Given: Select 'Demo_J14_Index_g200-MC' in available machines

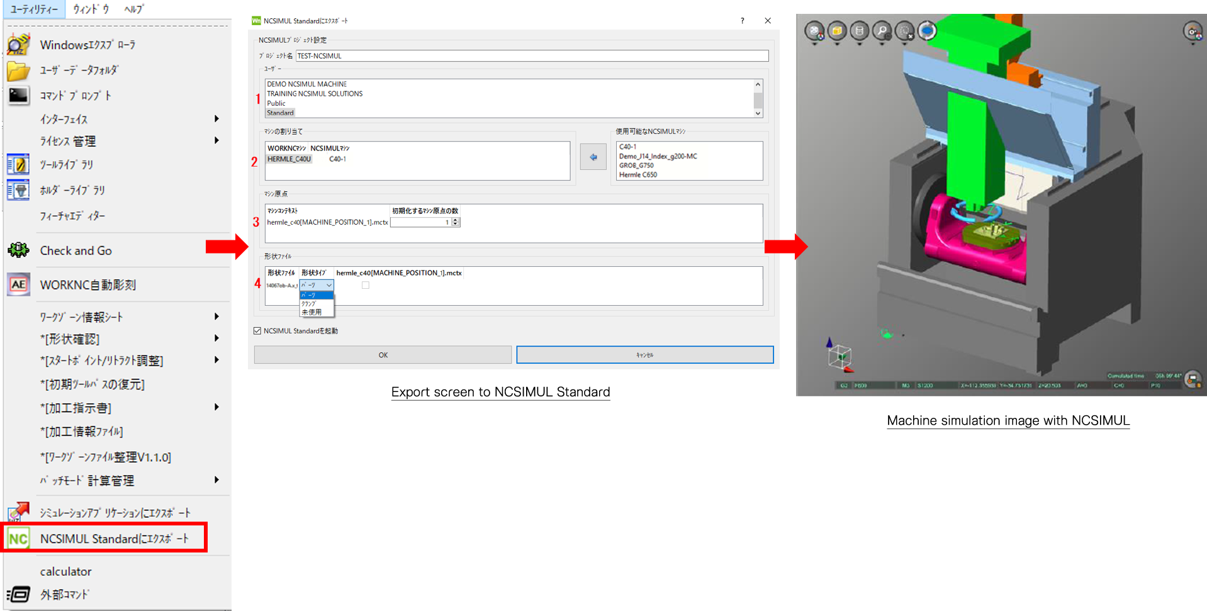Looking at the screenshot, I should tap(658, 156).
